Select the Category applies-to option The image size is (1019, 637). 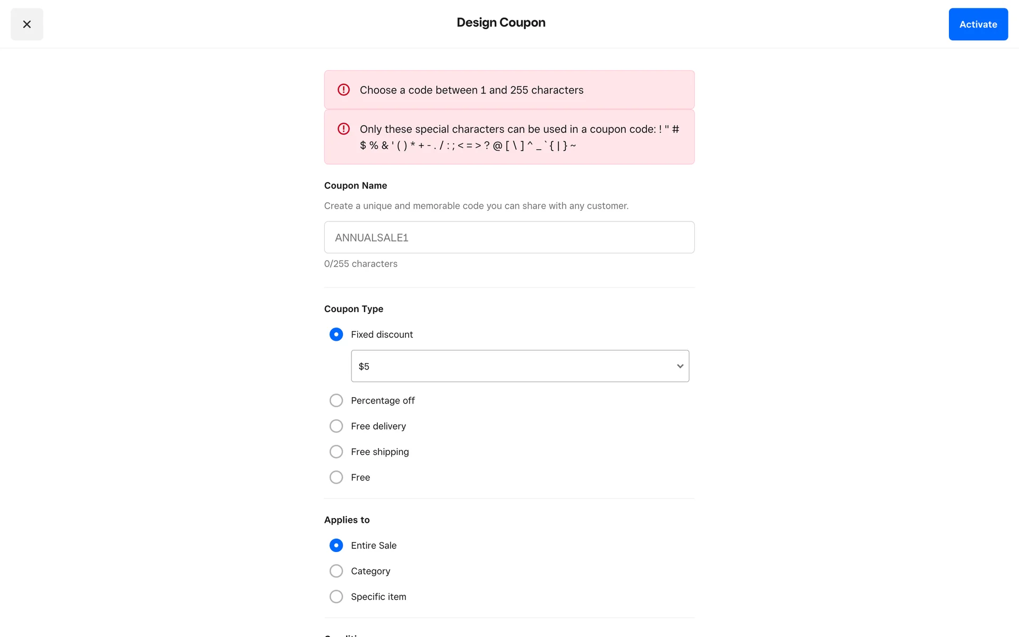(x=336, y=571)
